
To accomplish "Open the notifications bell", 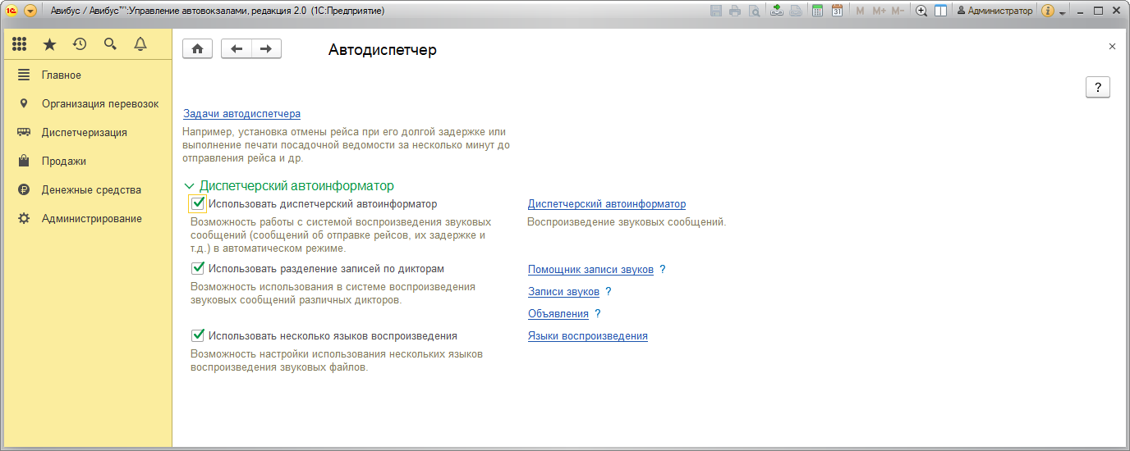I will click(x=140, y=44).
